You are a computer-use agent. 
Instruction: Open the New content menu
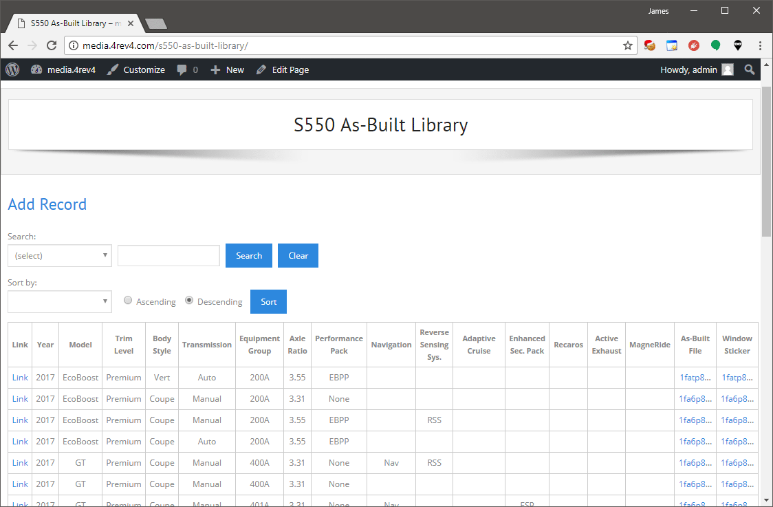(x=227, y=69)
